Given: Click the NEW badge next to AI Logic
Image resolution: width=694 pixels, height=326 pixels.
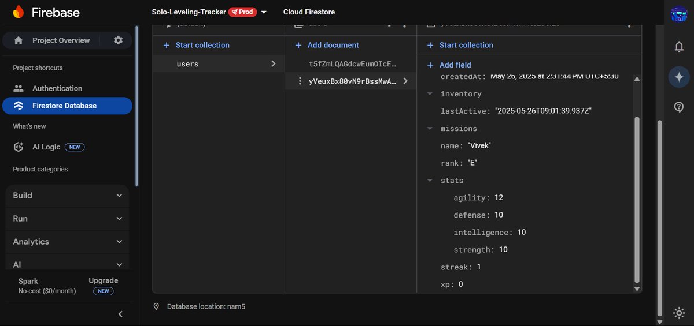Looking at the screenshot, I should (x=75, y=147).
